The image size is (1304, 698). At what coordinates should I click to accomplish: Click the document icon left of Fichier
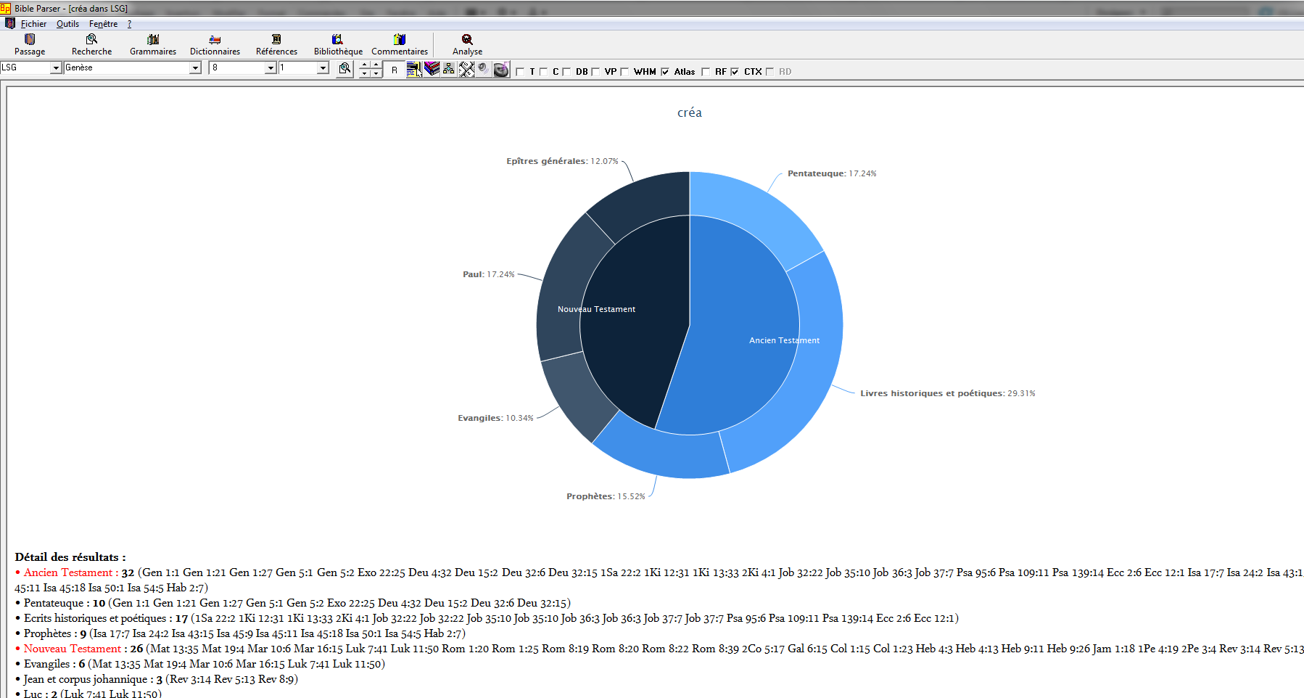coord(9,23)
